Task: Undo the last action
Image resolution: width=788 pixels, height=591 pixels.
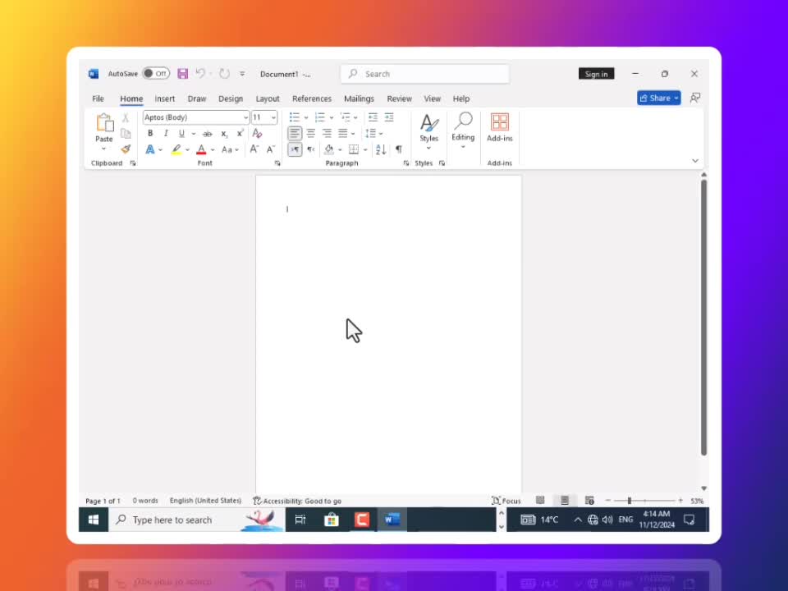Action: point(200,74)
